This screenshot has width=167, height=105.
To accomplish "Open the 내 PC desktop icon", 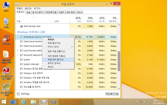I will pyautogui.click(x=6, y=7).
